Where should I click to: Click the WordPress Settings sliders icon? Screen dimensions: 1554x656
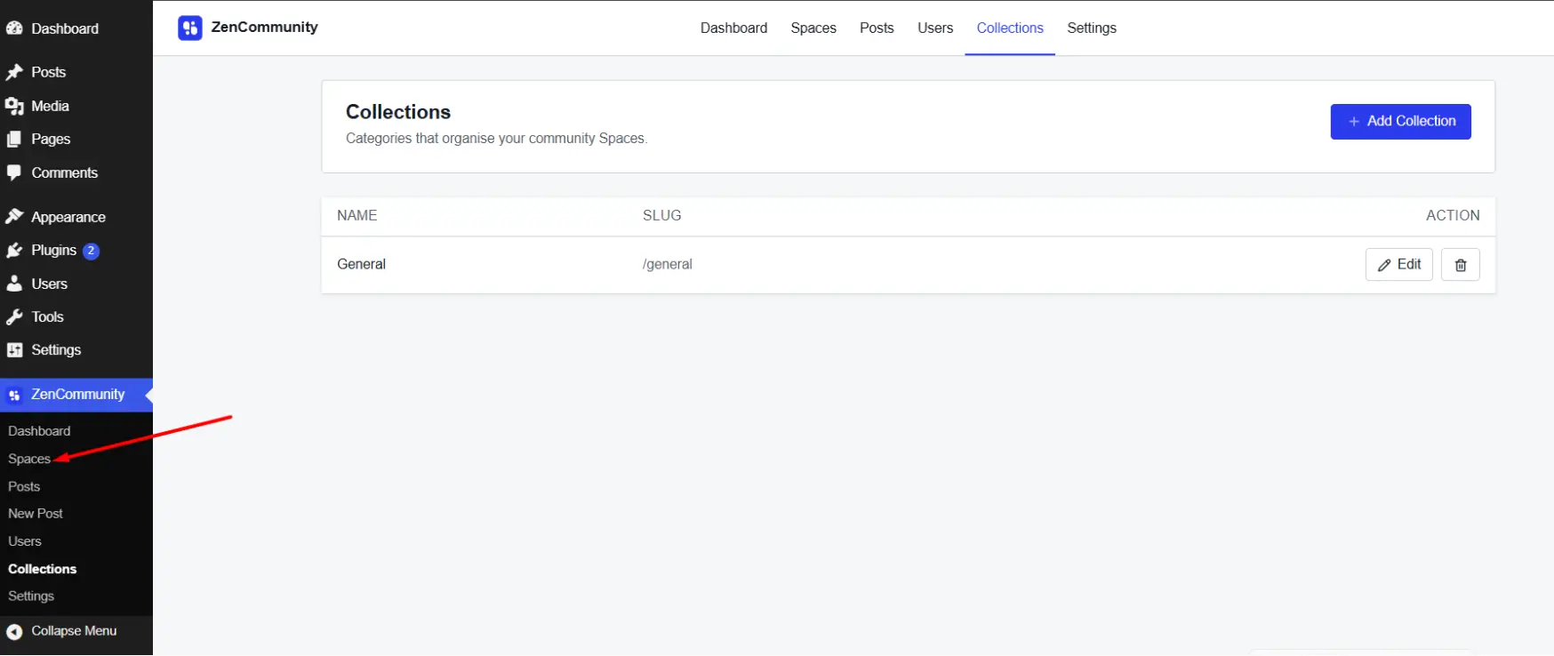coord(14,350)
